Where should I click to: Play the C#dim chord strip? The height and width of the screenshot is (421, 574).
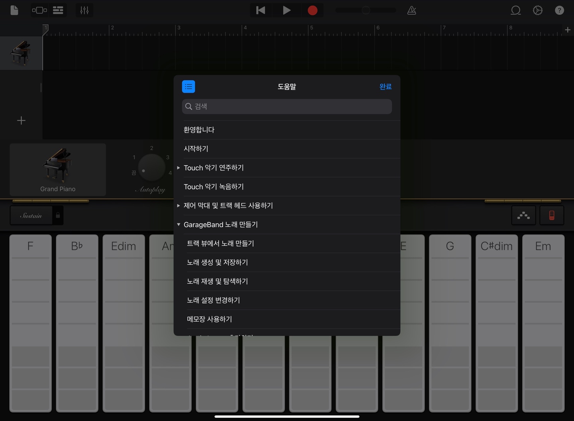[497, 323]
